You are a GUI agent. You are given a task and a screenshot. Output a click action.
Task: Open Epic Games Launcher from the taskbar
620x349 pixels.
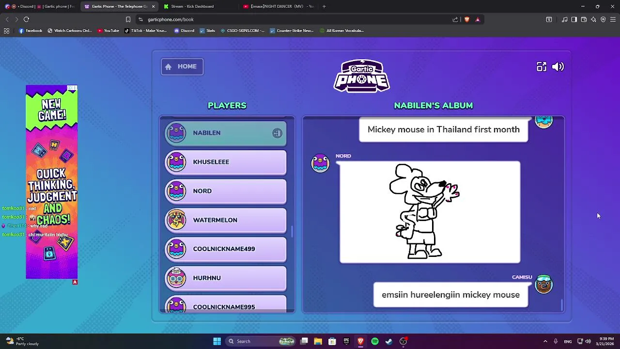[x=346, y=341]
